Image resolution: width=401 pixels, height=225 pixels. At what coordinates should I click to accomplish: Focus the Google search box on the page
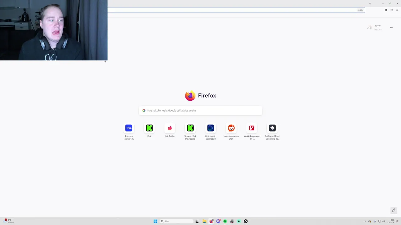click(x=200, y=110)
